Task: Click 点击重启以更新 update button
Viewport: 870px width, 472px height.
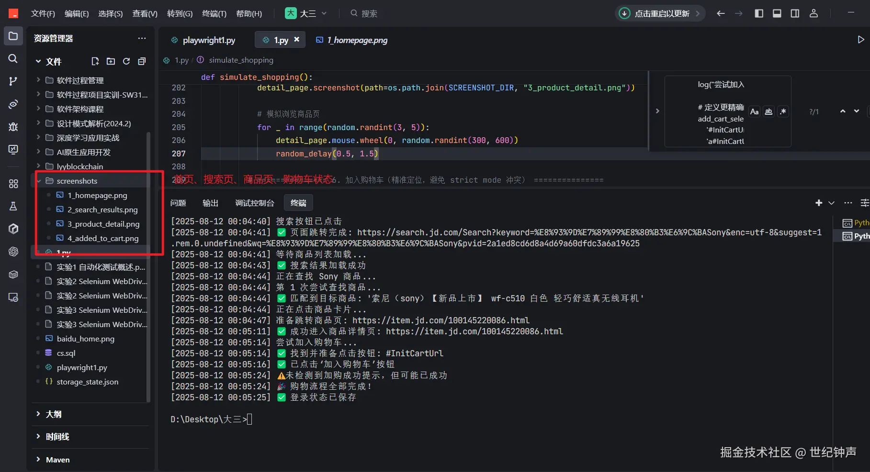Action: (661, 13)
